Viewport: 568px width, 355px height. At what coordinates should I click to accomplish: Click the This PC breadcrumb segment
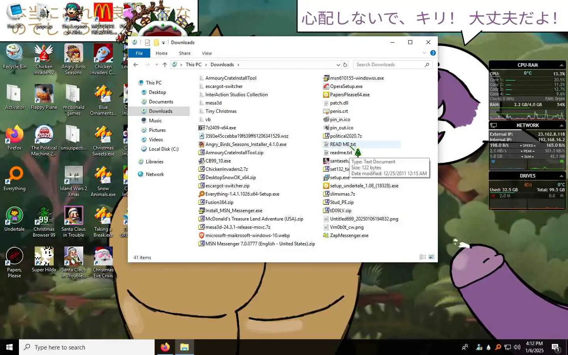click(194, 65)
